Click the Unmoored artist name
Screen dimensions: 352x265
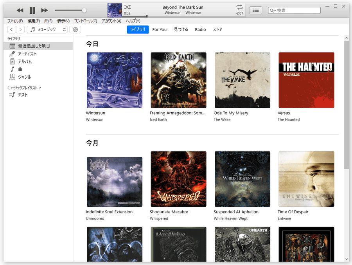pos(95,218)
